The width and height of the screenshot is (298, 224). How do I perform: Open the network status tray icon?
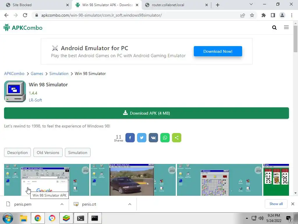(254, 218)
